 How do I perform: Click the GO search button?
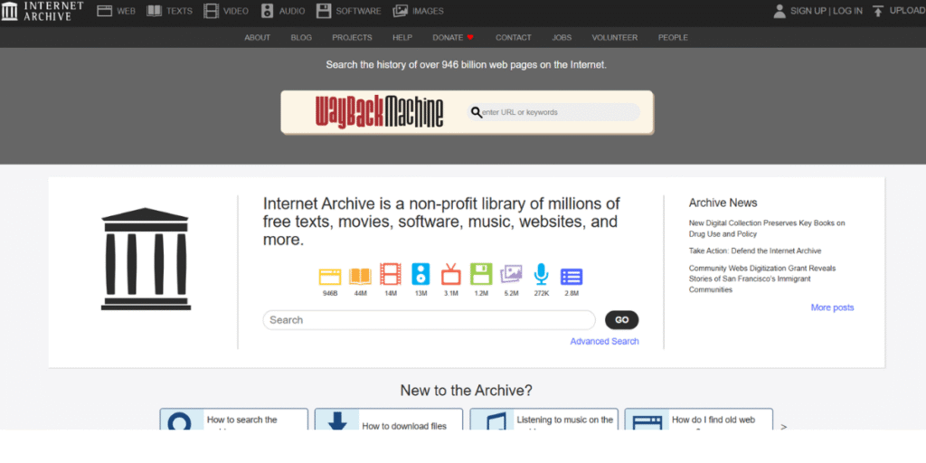622,320
